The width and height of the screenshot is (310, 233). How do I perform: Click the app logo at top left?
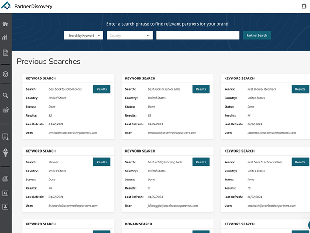click(6, 6)
